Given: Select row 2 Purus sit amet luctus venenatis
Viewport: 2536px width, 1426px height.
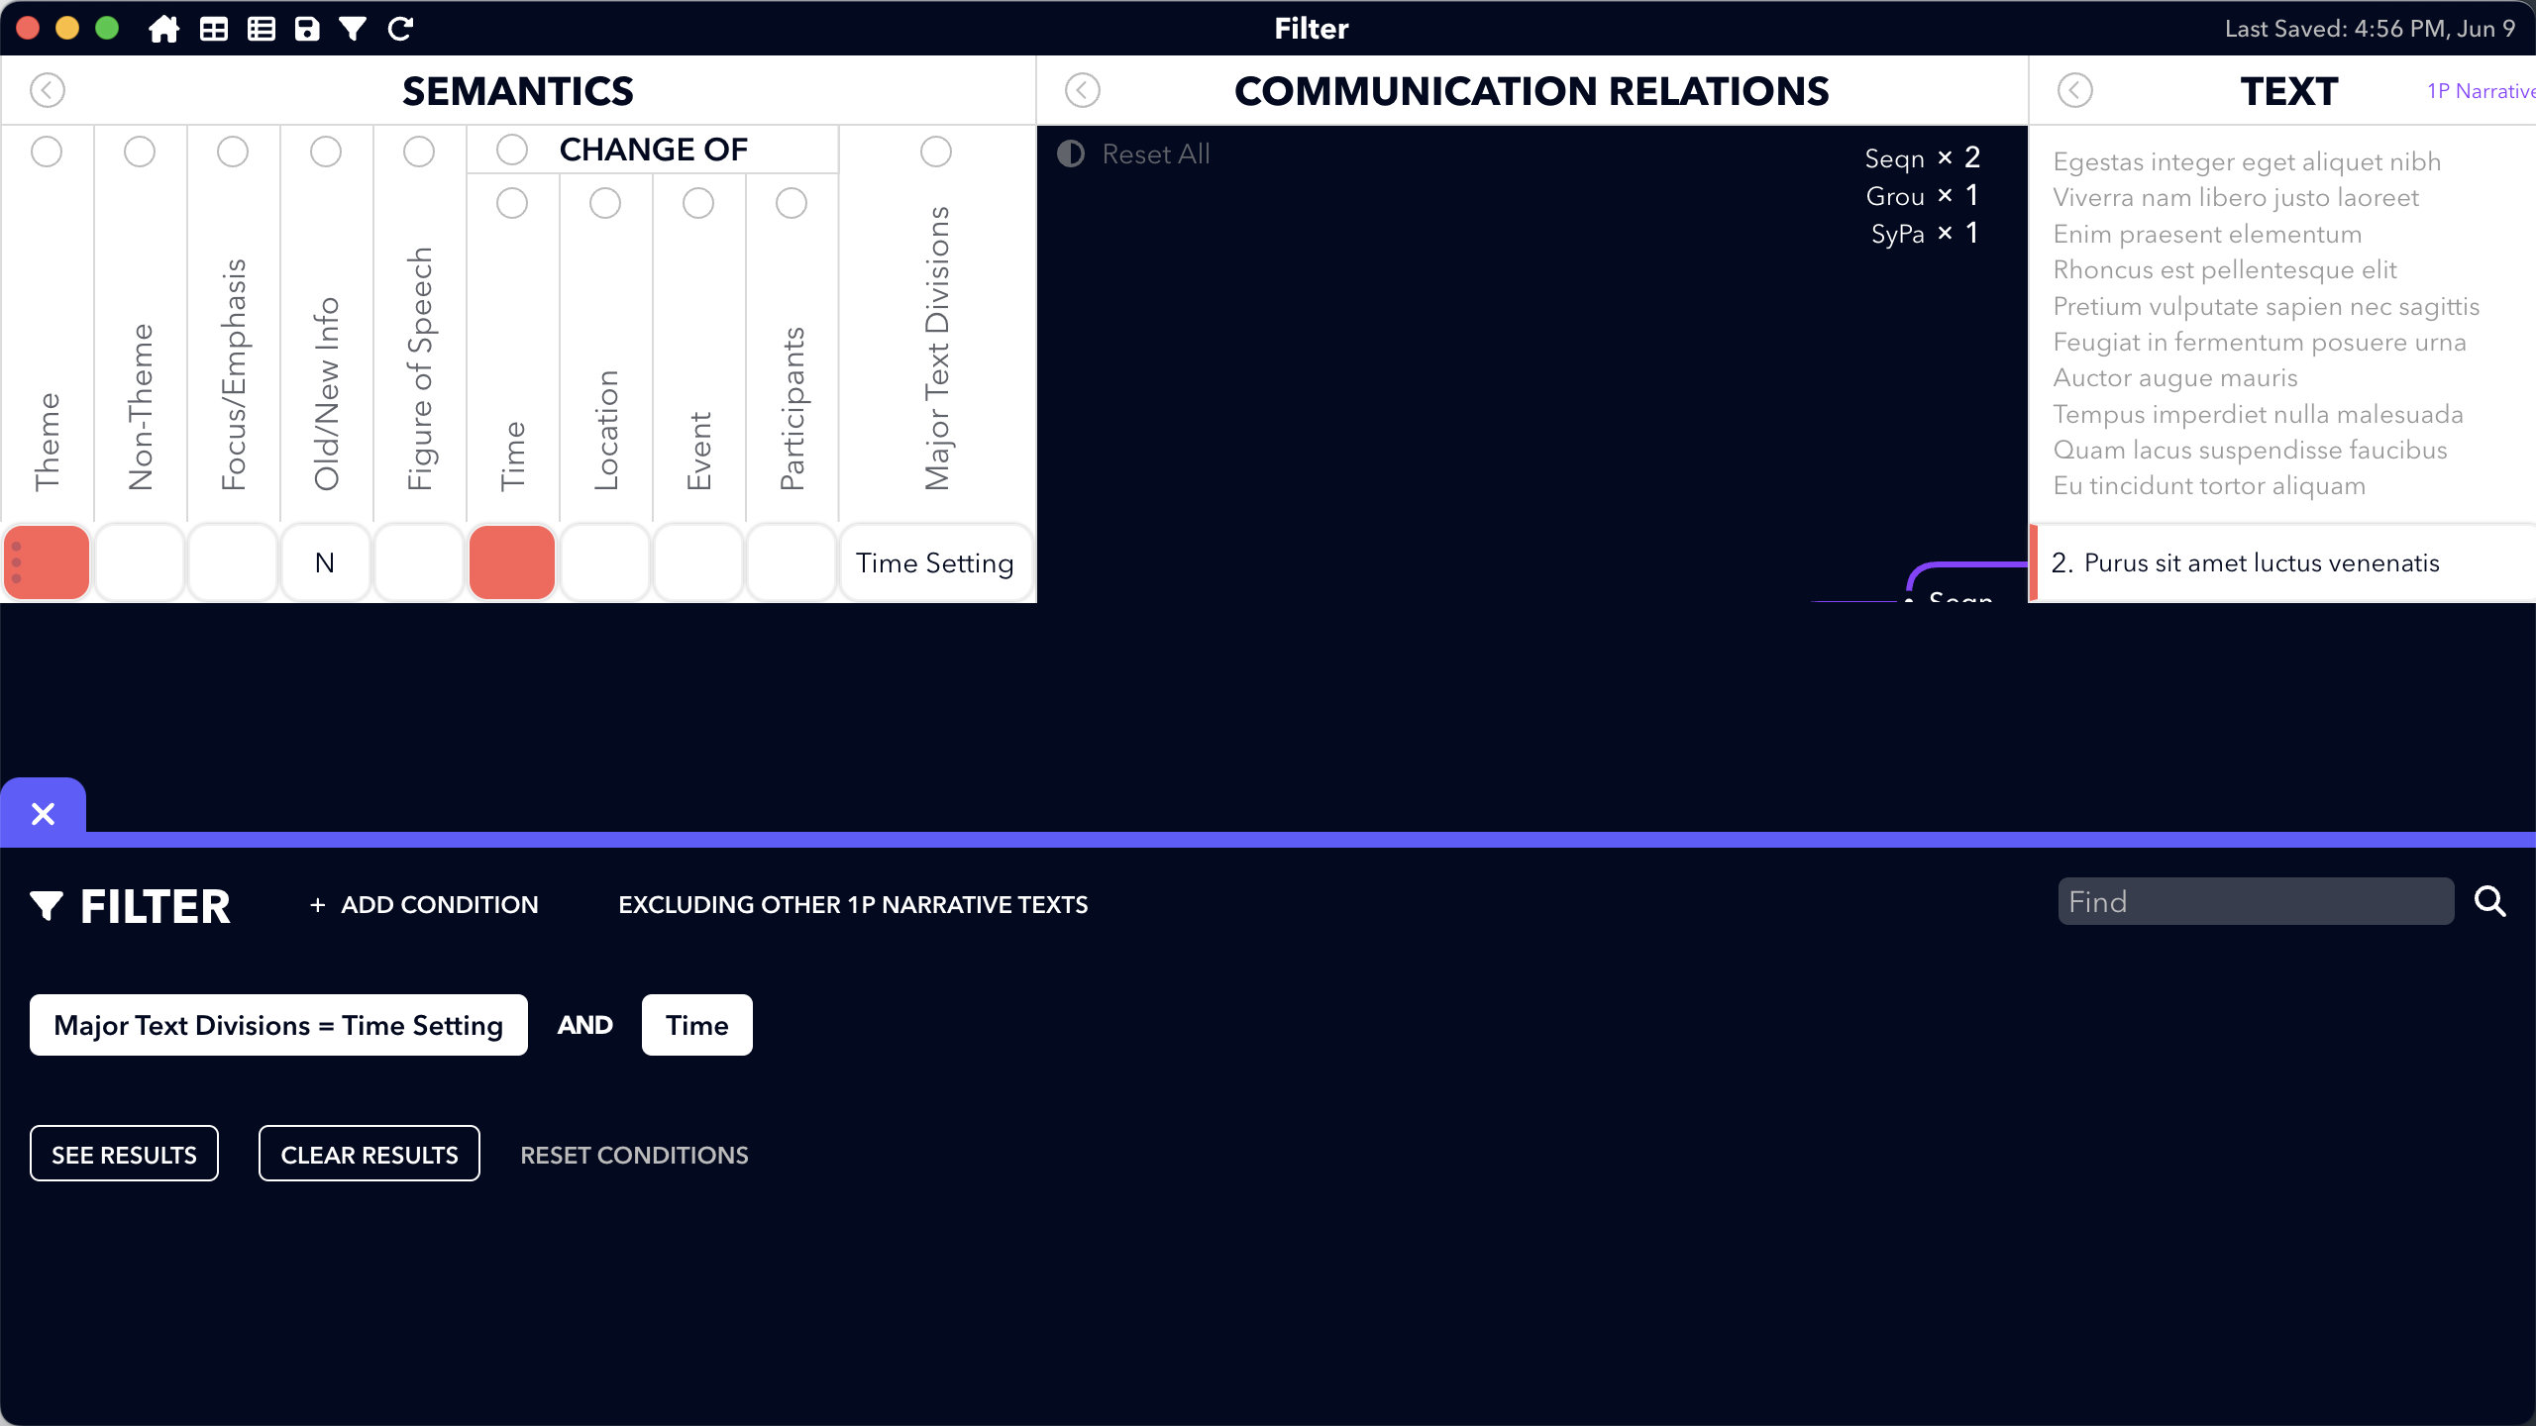Looking at the screenshot, I should [2282, 562].
